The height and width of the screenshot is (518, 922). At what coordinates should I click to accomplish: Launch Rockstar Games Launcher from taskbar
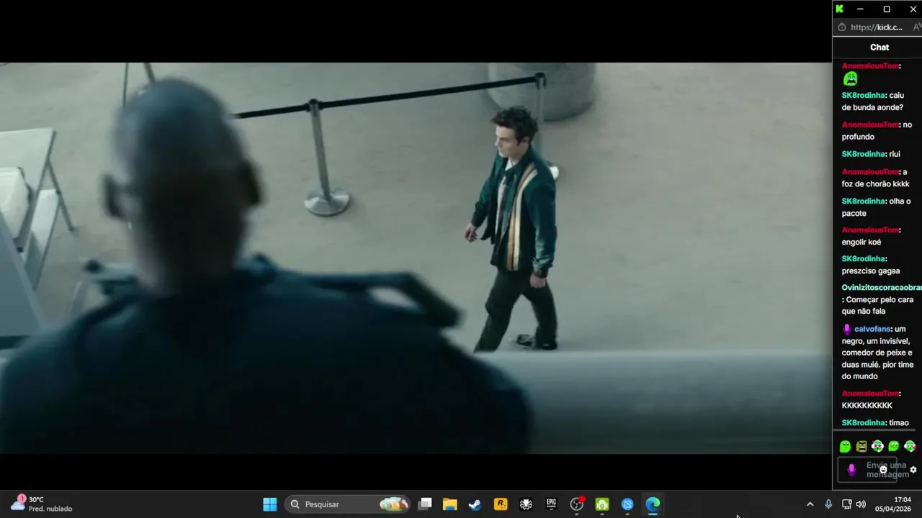[501, 504]
